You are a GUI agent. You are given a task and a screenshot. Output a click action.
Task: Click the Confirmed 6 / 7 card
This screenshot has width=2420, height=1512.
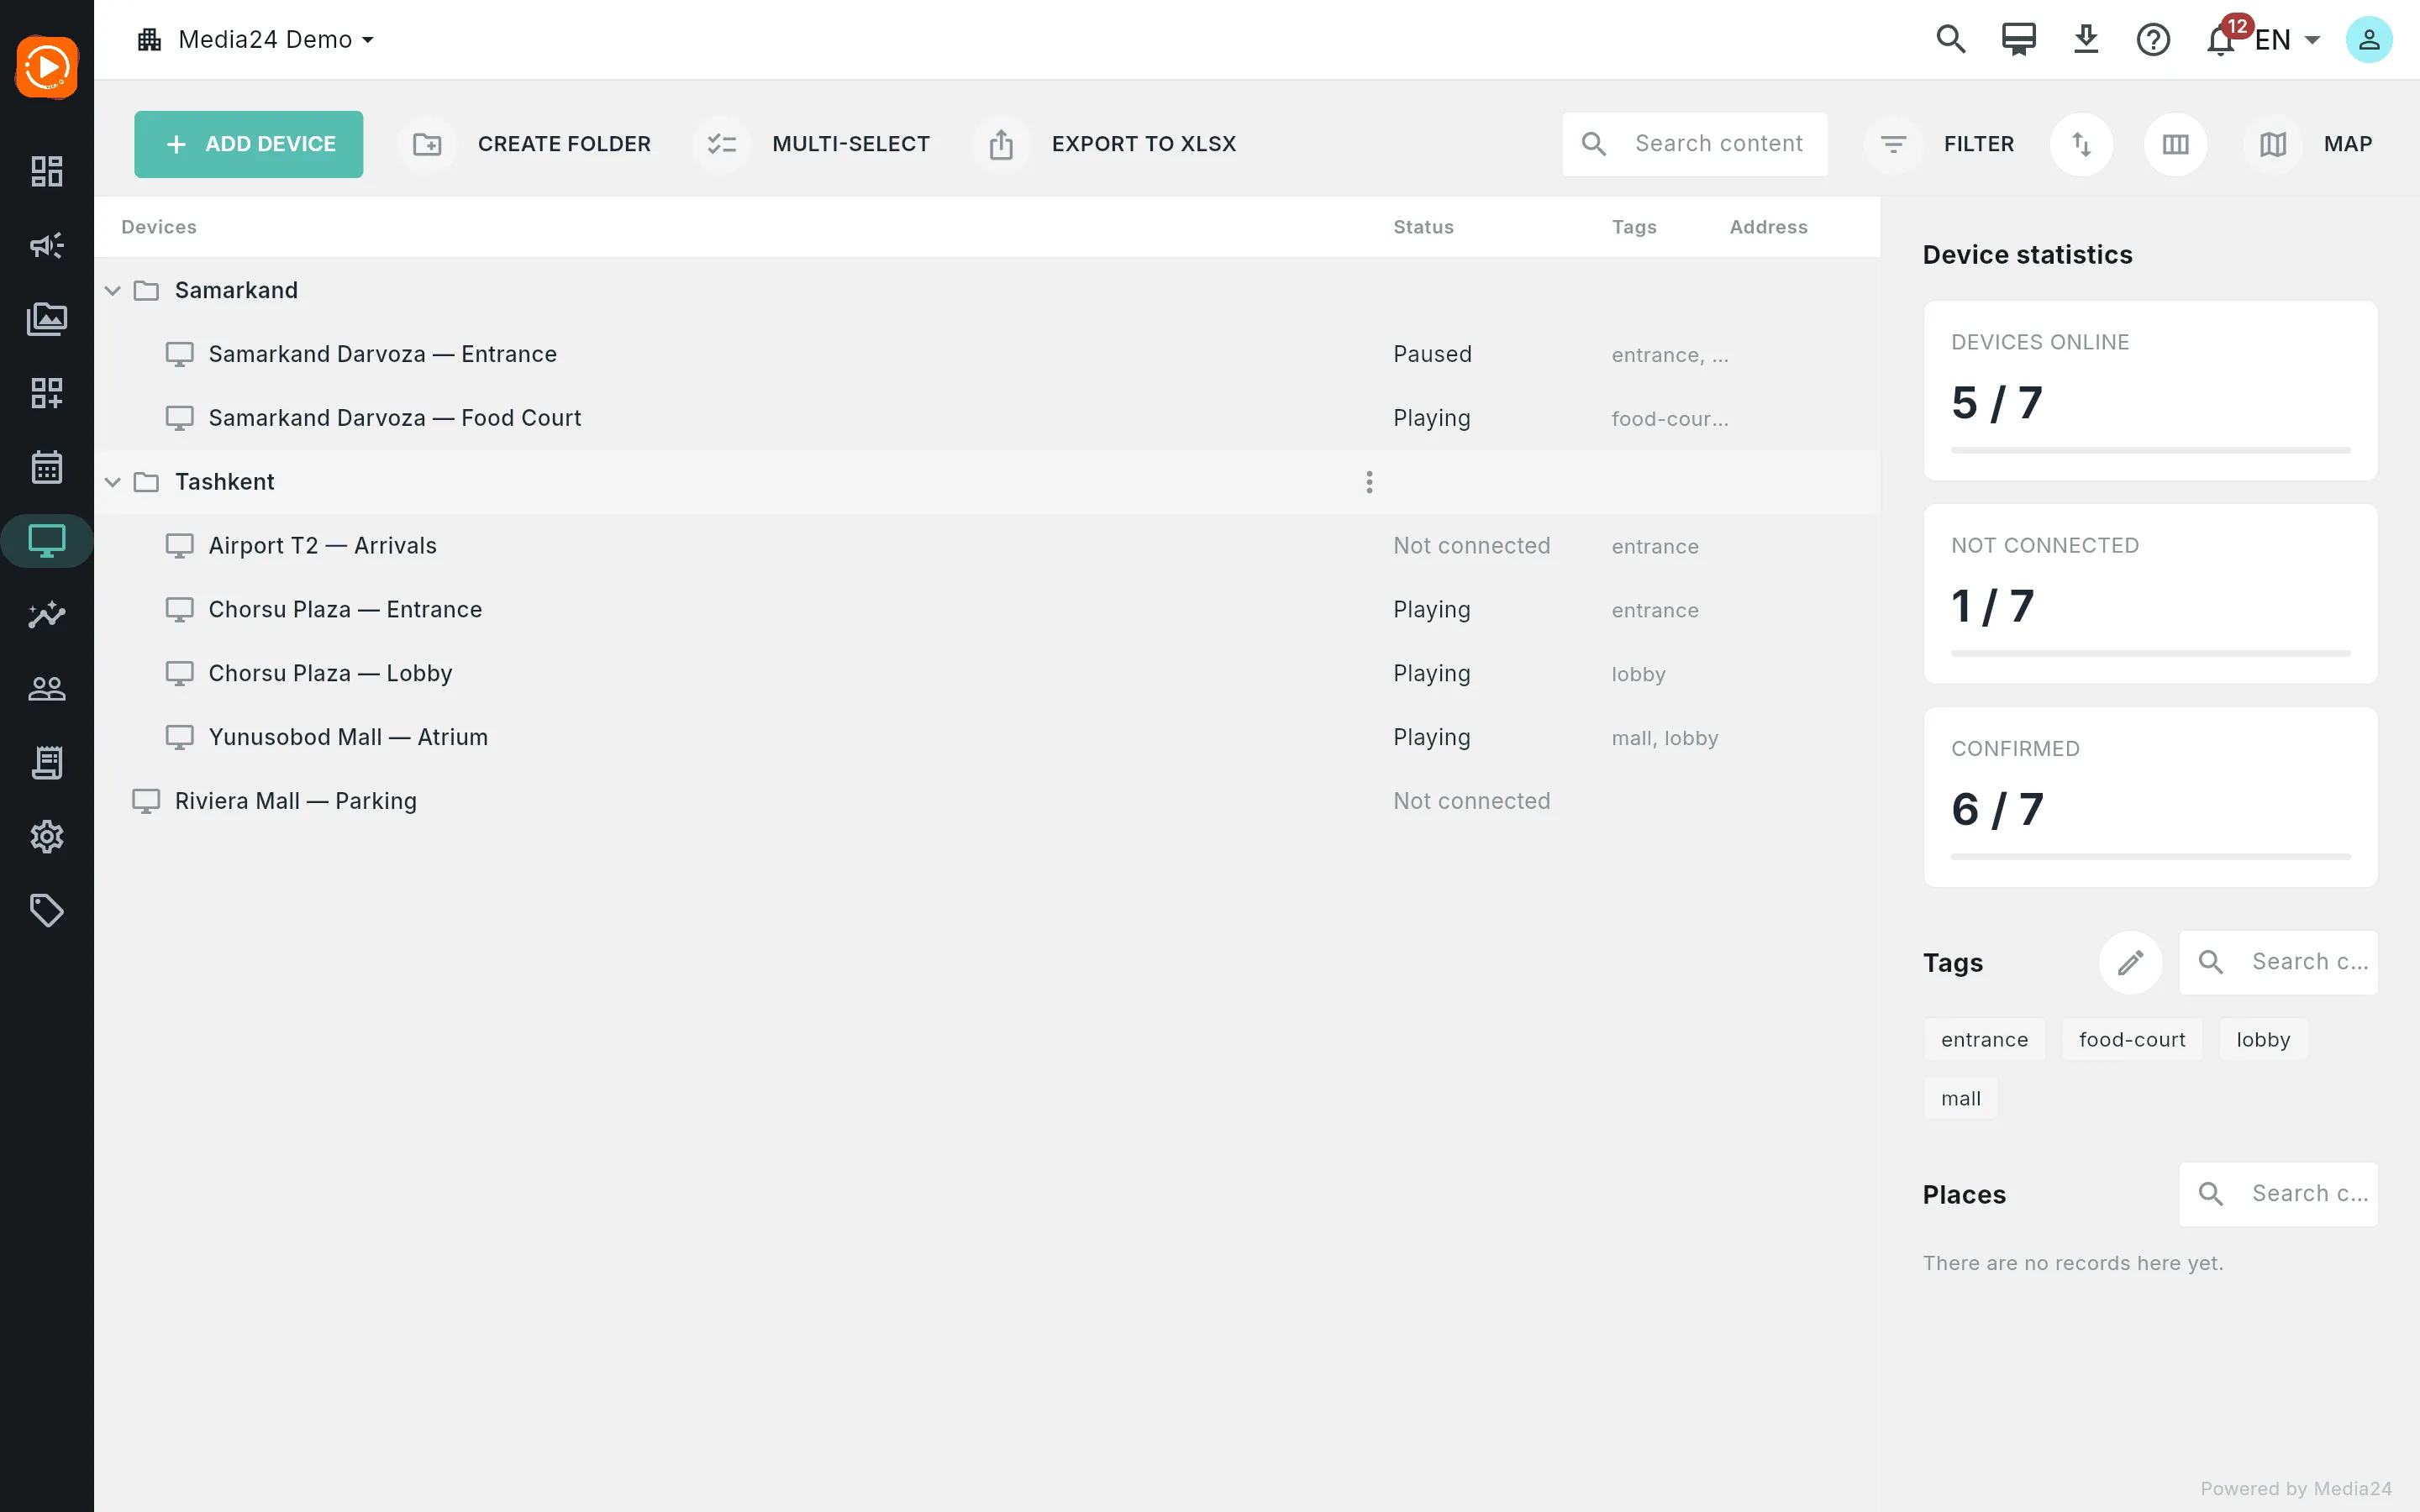point(2150,797)
